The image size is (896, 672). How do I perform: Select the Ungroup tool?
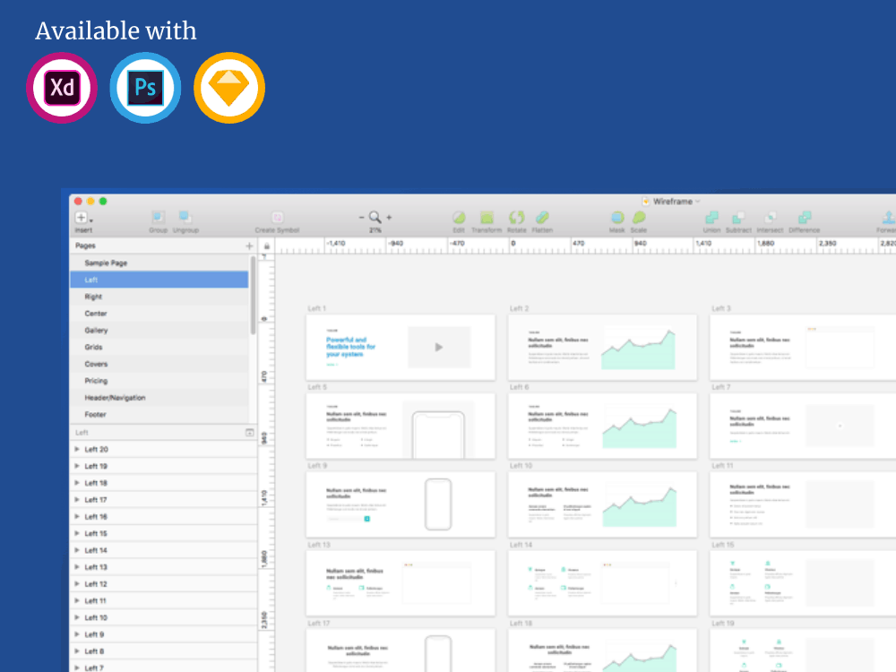point(186,218)
